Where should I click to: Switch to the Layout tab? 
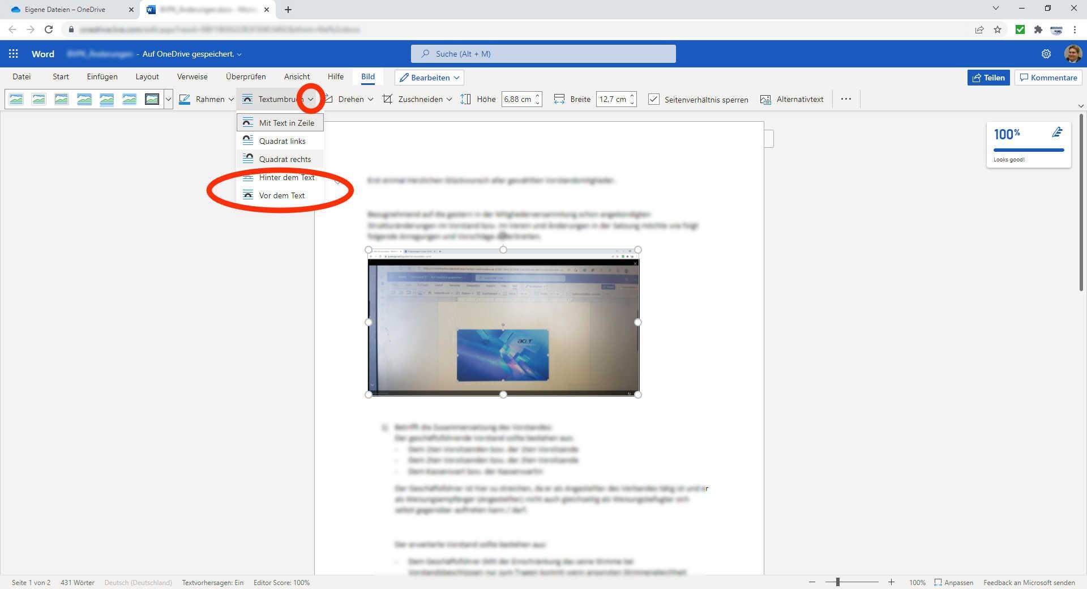click(147, 76)
